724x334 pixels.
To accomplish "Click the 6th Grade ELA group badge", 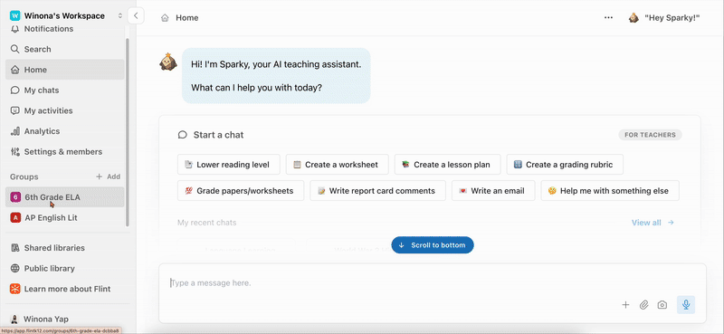I will tap(15, 197).
